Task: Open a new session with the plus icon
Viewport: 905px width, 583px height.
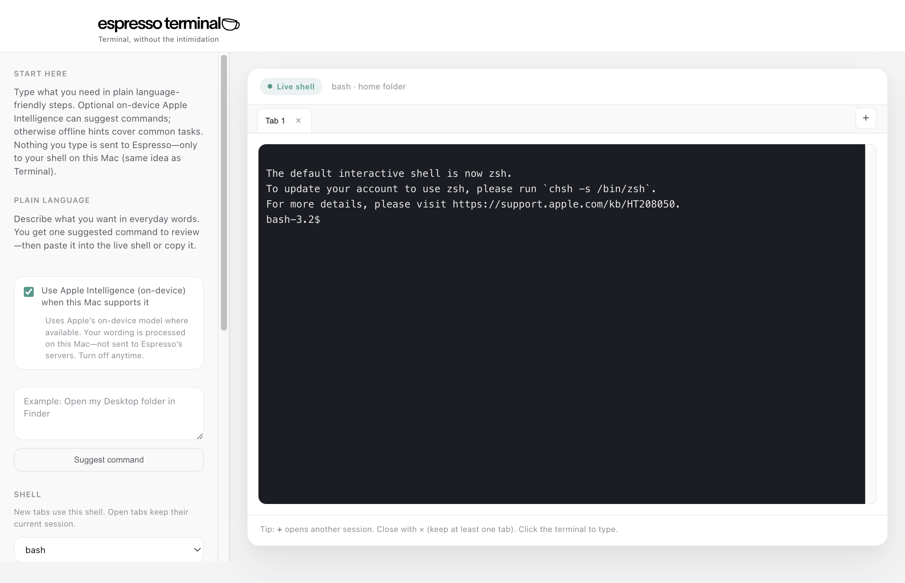Action: click(x=866, y=118)
